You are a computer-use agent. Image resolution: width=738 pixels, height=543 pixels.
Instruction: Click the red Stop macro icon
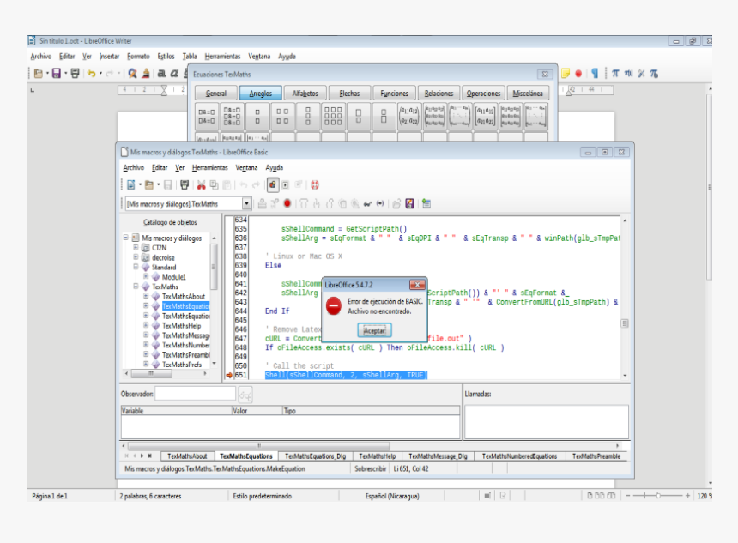[287, 203]
